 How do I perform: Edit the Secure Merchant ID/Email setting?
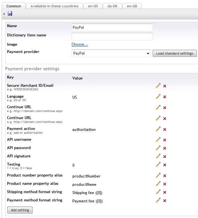tap(158, 86)
